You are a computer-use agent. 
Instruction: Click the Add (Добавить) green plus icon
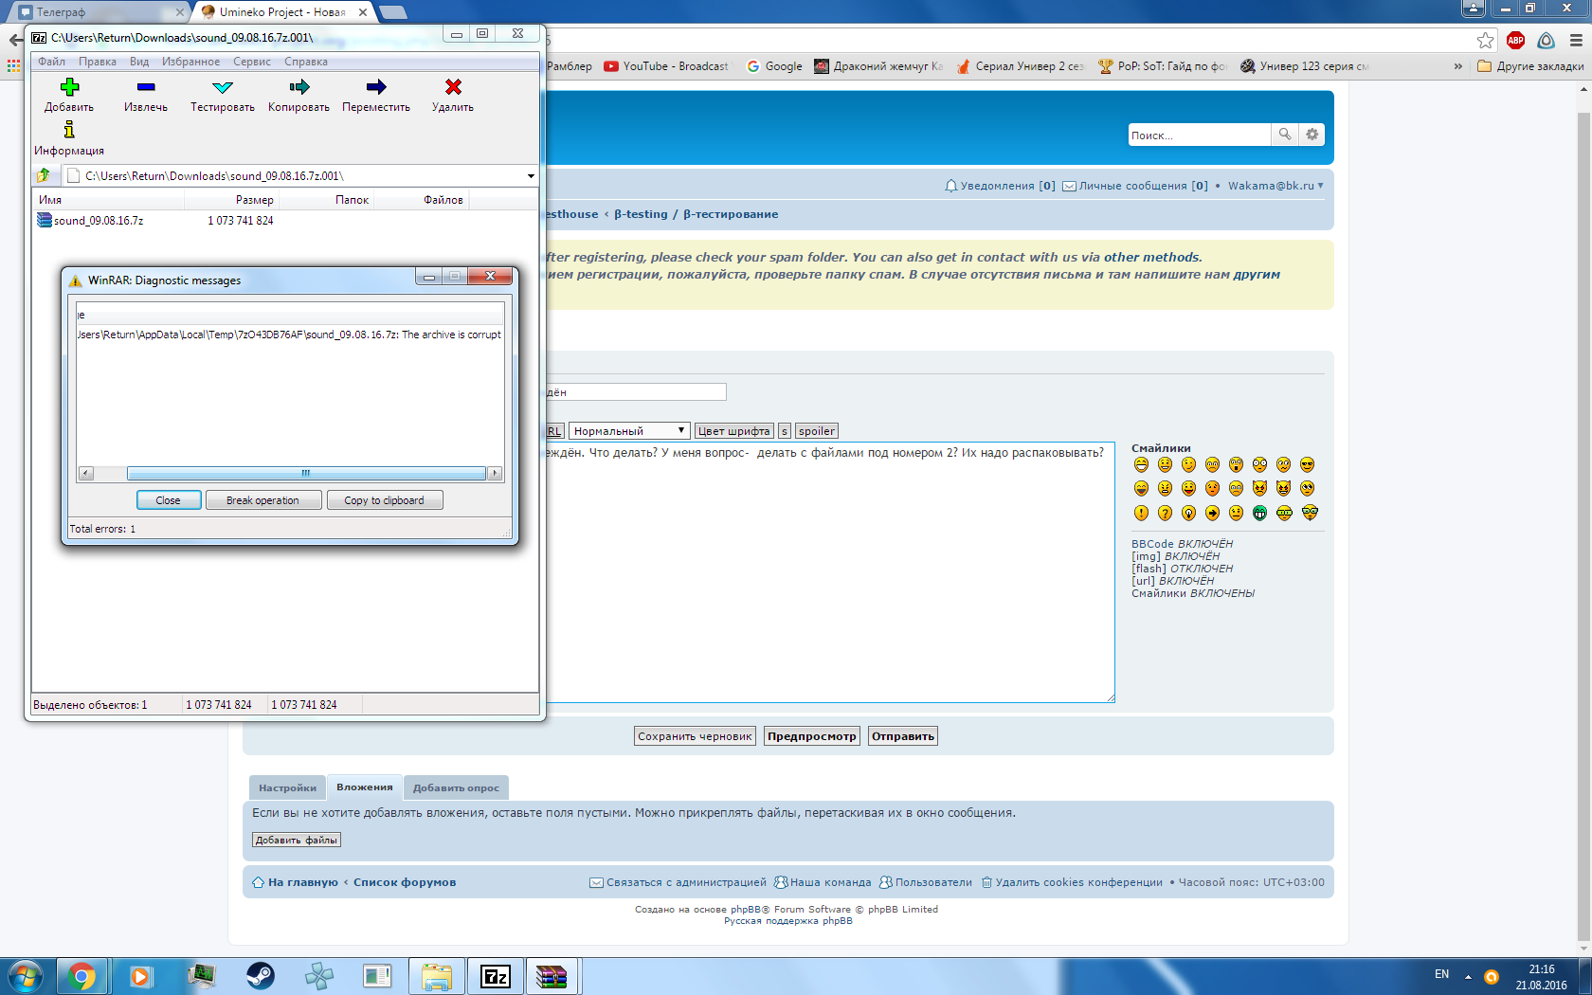tap(69, 87)
